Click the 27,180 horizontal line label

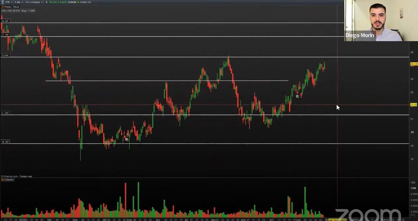[5, 35]
